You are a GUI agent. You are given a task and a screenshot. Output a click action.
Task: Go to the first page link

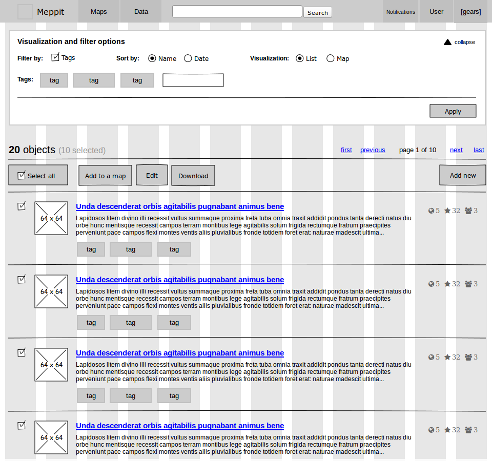346,150
